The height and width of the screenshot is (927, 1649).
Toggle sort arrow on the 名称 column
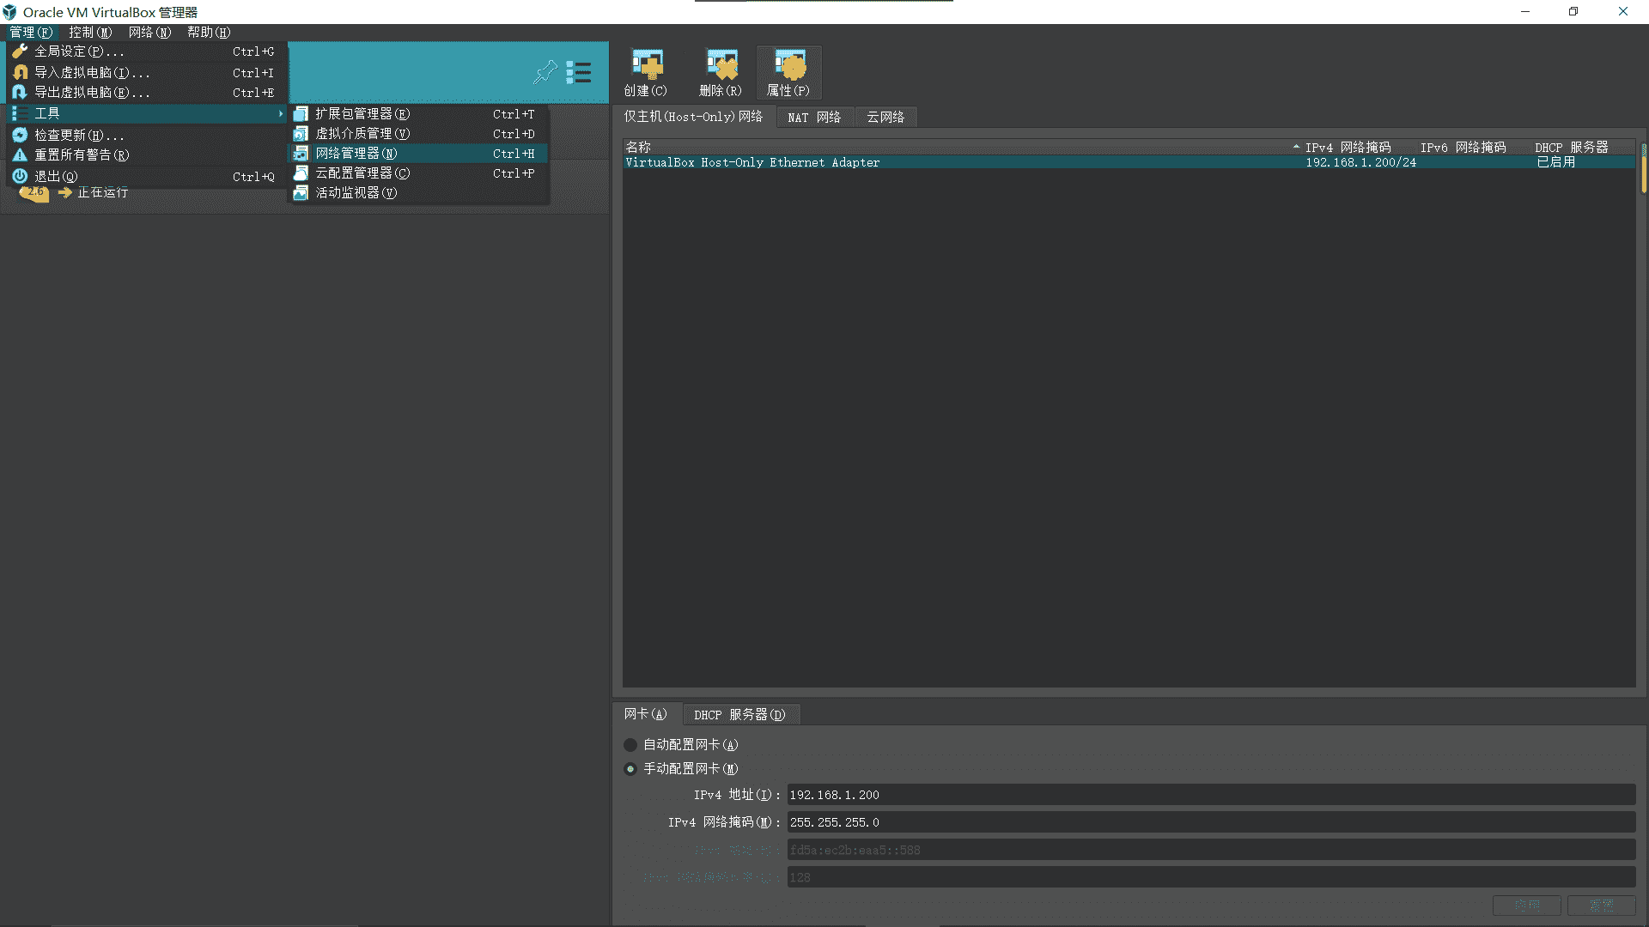pos(1296,148)
